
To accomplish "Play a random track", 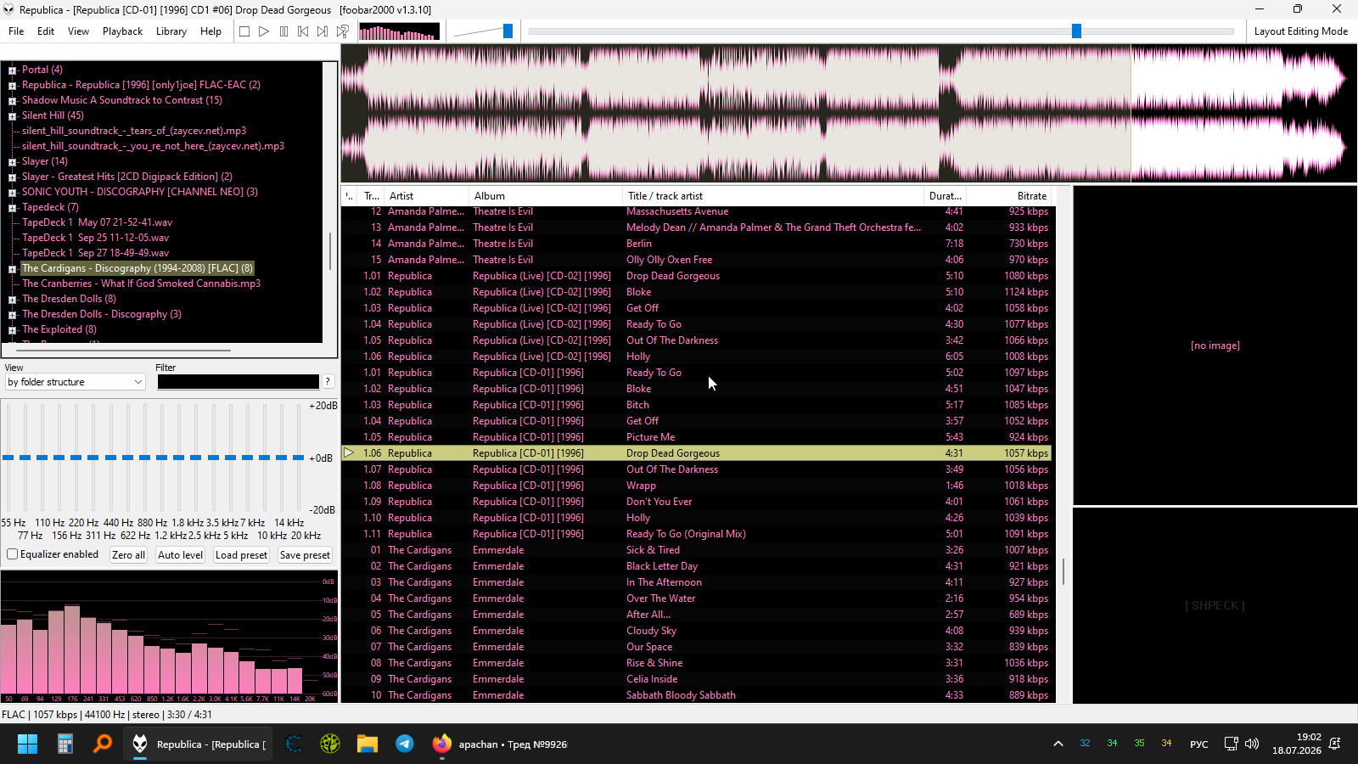I will pyautogui.click(x=342, y=31).
